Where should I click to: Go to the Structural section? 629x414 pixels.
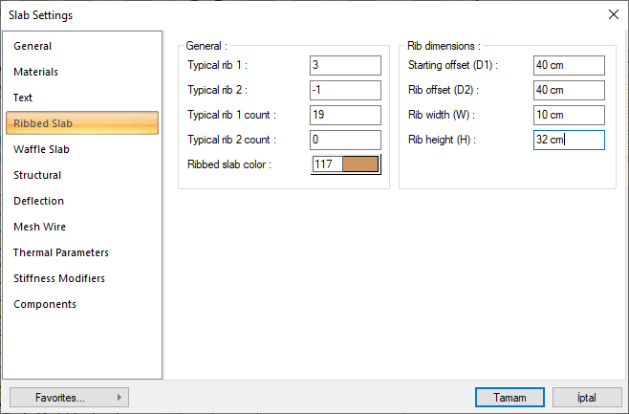pyautogui.click(x=37, y=175)
